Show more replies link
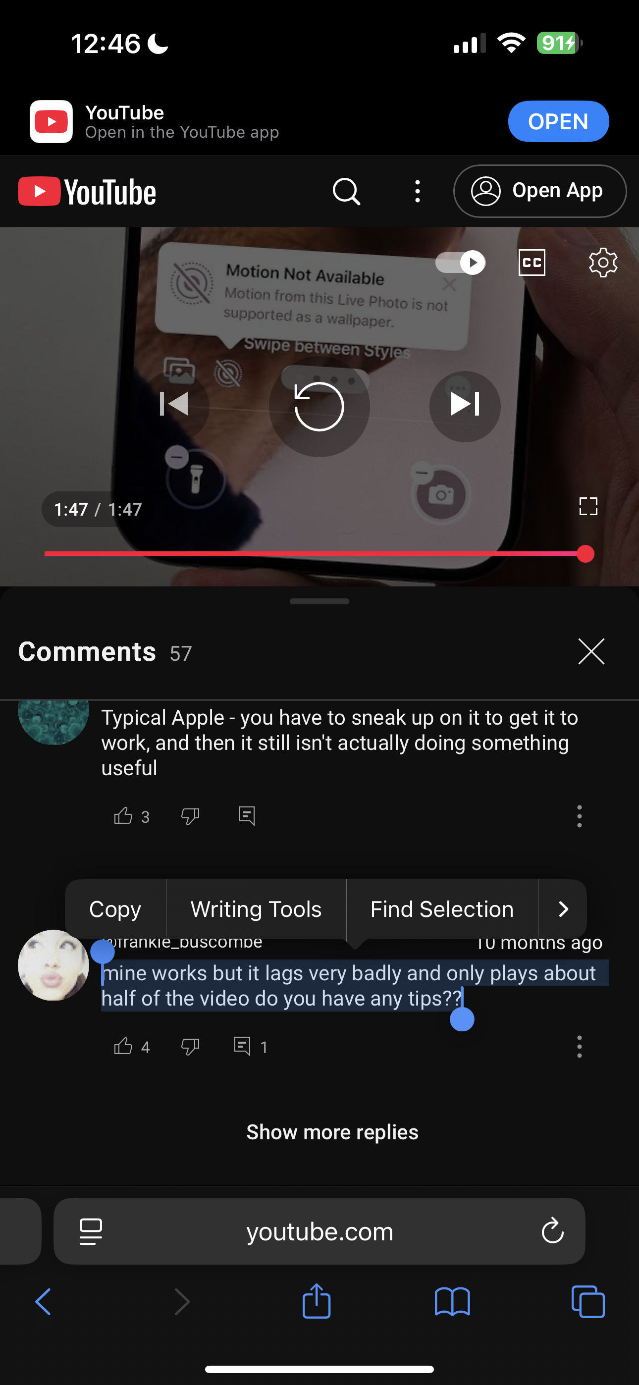Image resolution: width=639 pixels, height=1385 pixels. click(x=332, y=1132)
